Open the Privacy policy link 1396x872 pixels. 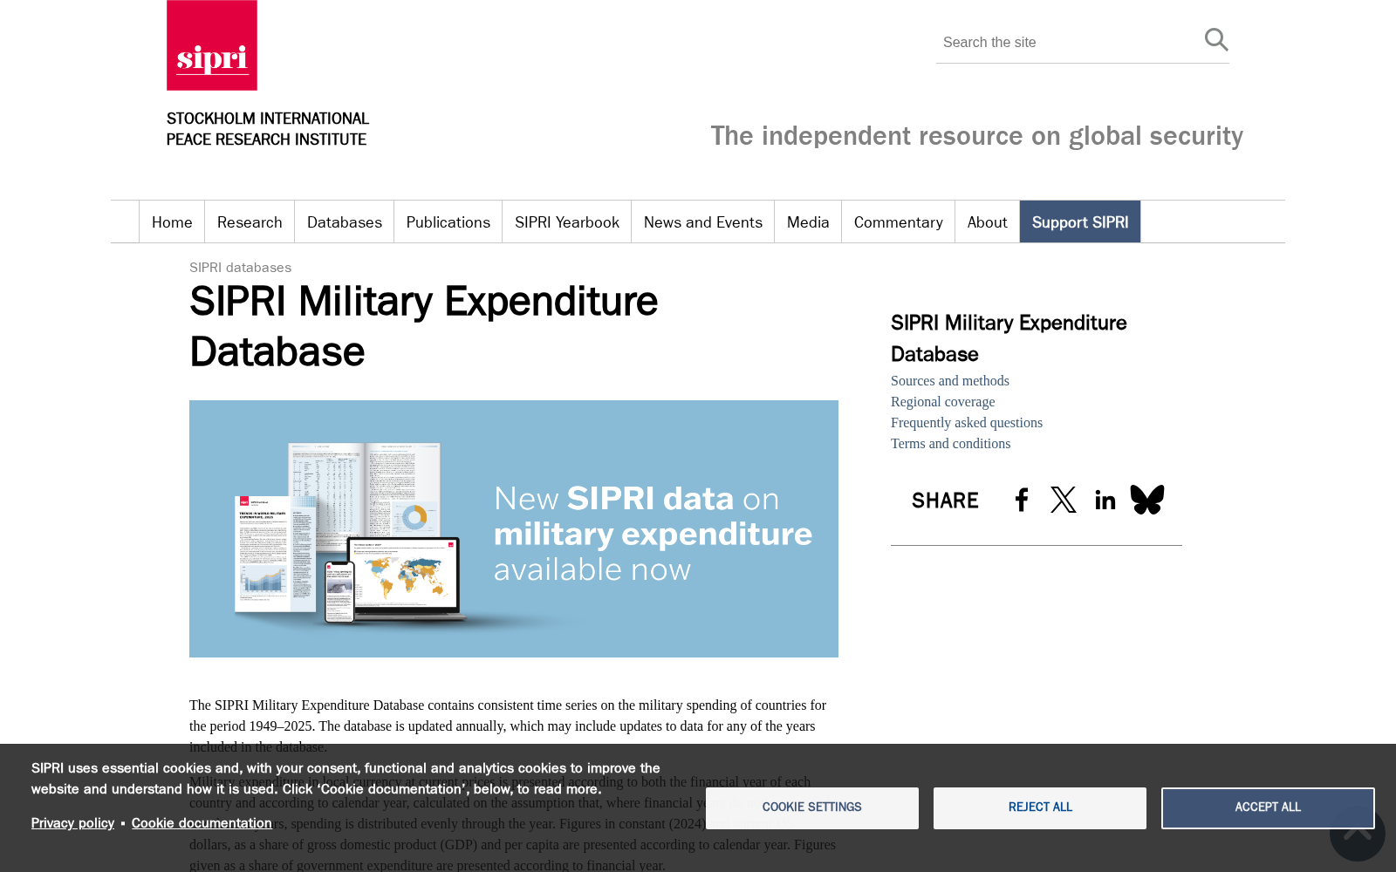pyautogui.click(x=73, y=823)
